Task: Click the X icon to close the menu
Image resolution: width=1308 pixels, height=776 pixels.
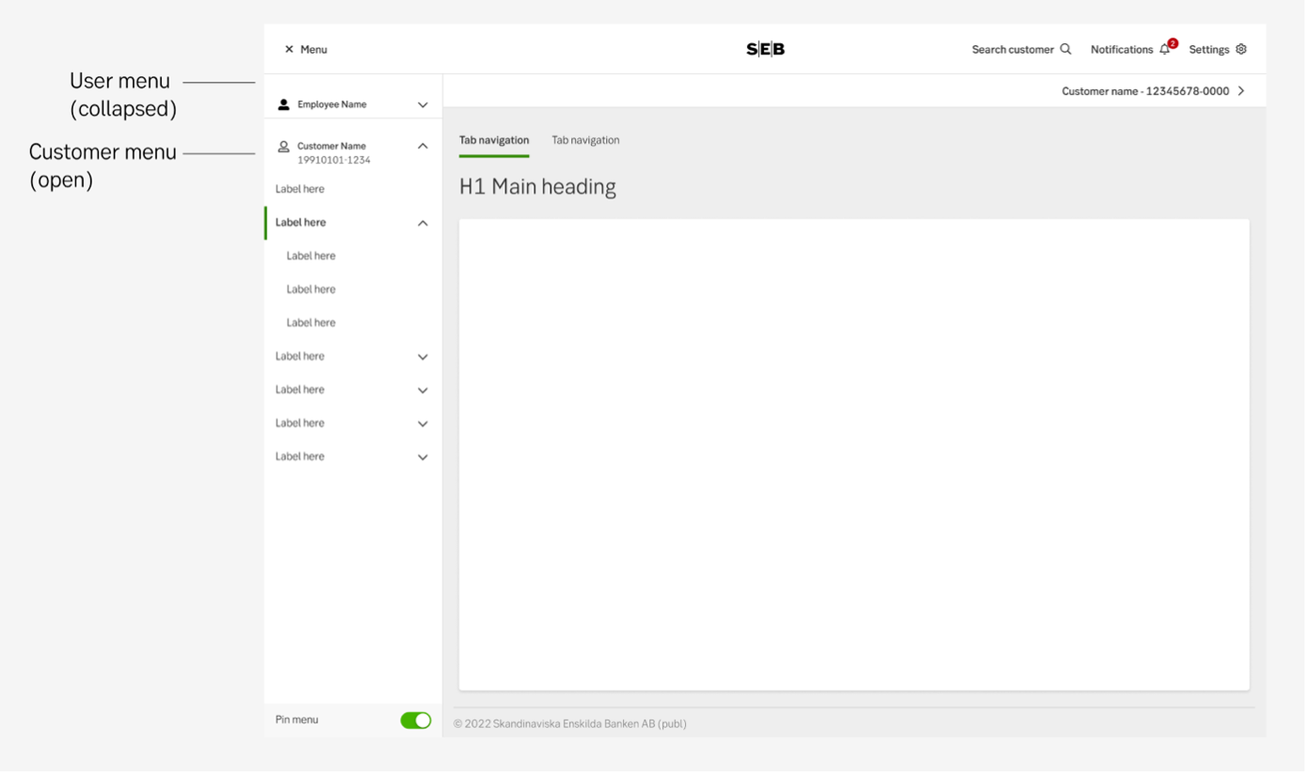Action: coord(291,49)
